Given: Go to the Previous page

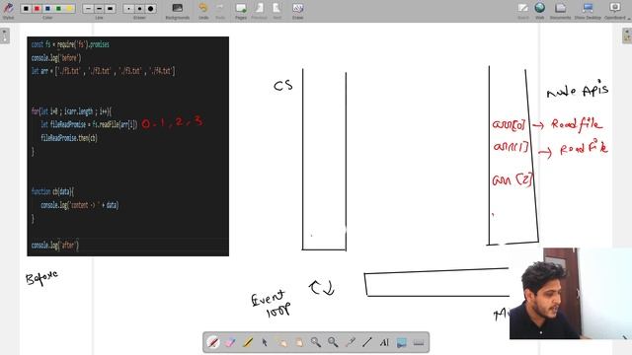Looking at the screenshot, I should coord(259,11).
